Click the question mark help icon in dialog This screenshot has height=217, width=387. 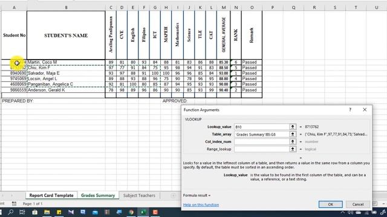[350, 110]
